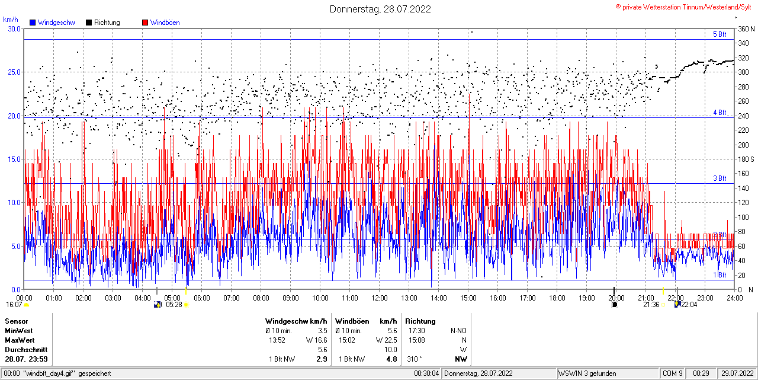Click the 18:00 time axis label

click(x=557, y=298)
